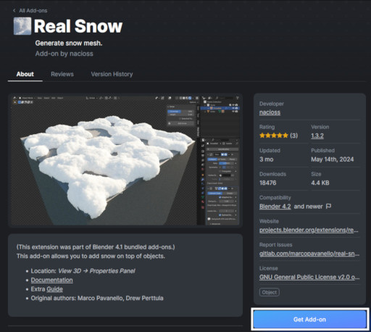
Task: Select the About tab
Action: [25, 74]
